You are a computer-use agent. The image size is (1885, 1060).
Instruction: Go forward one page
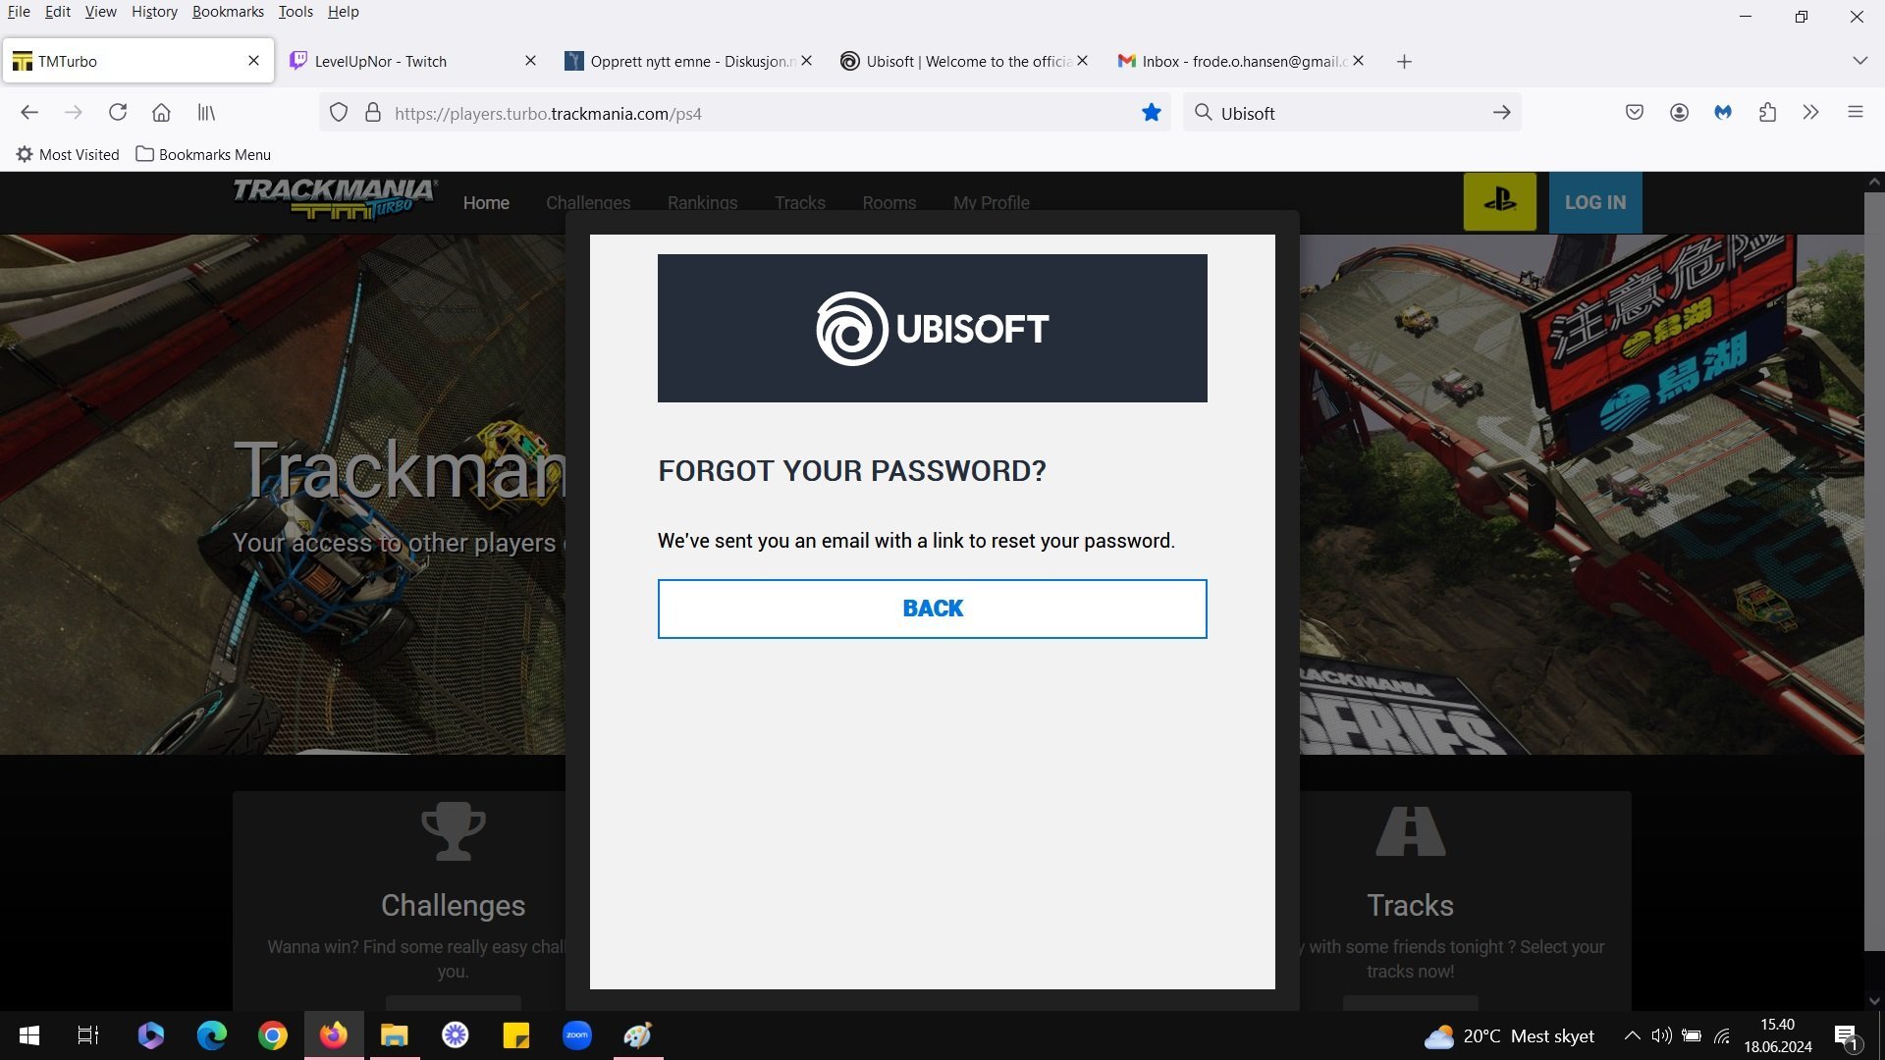[74, 113]
